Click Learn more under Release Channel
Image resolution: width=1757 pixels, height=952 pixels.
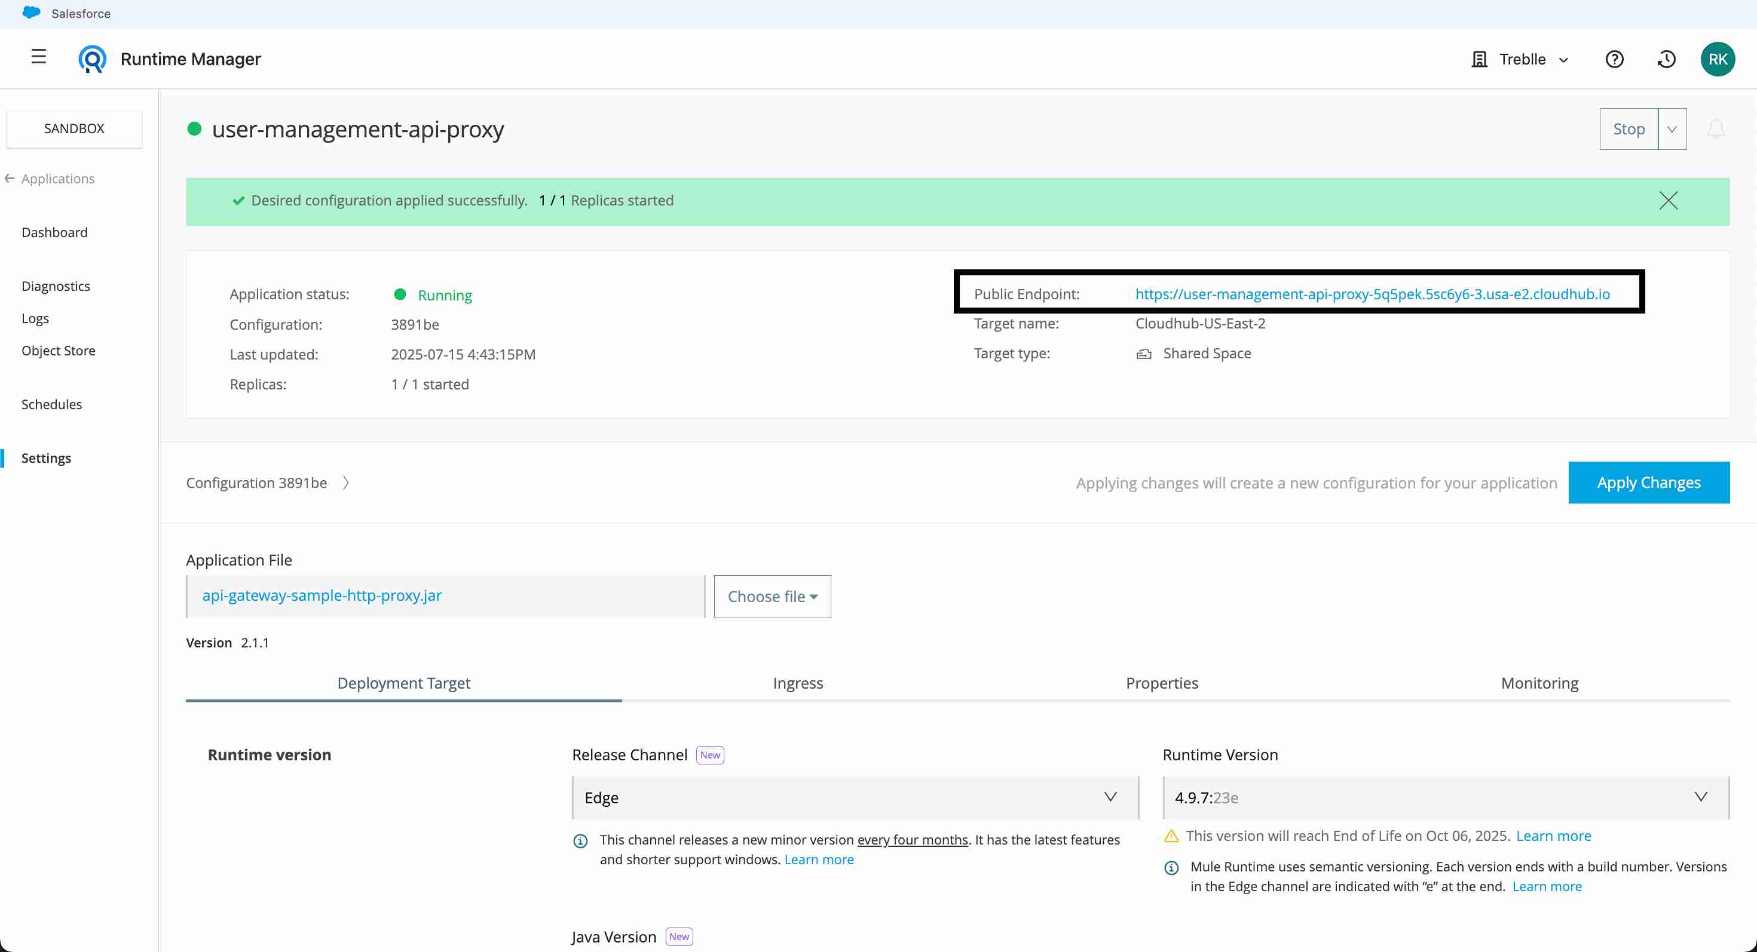click(819, 859)
